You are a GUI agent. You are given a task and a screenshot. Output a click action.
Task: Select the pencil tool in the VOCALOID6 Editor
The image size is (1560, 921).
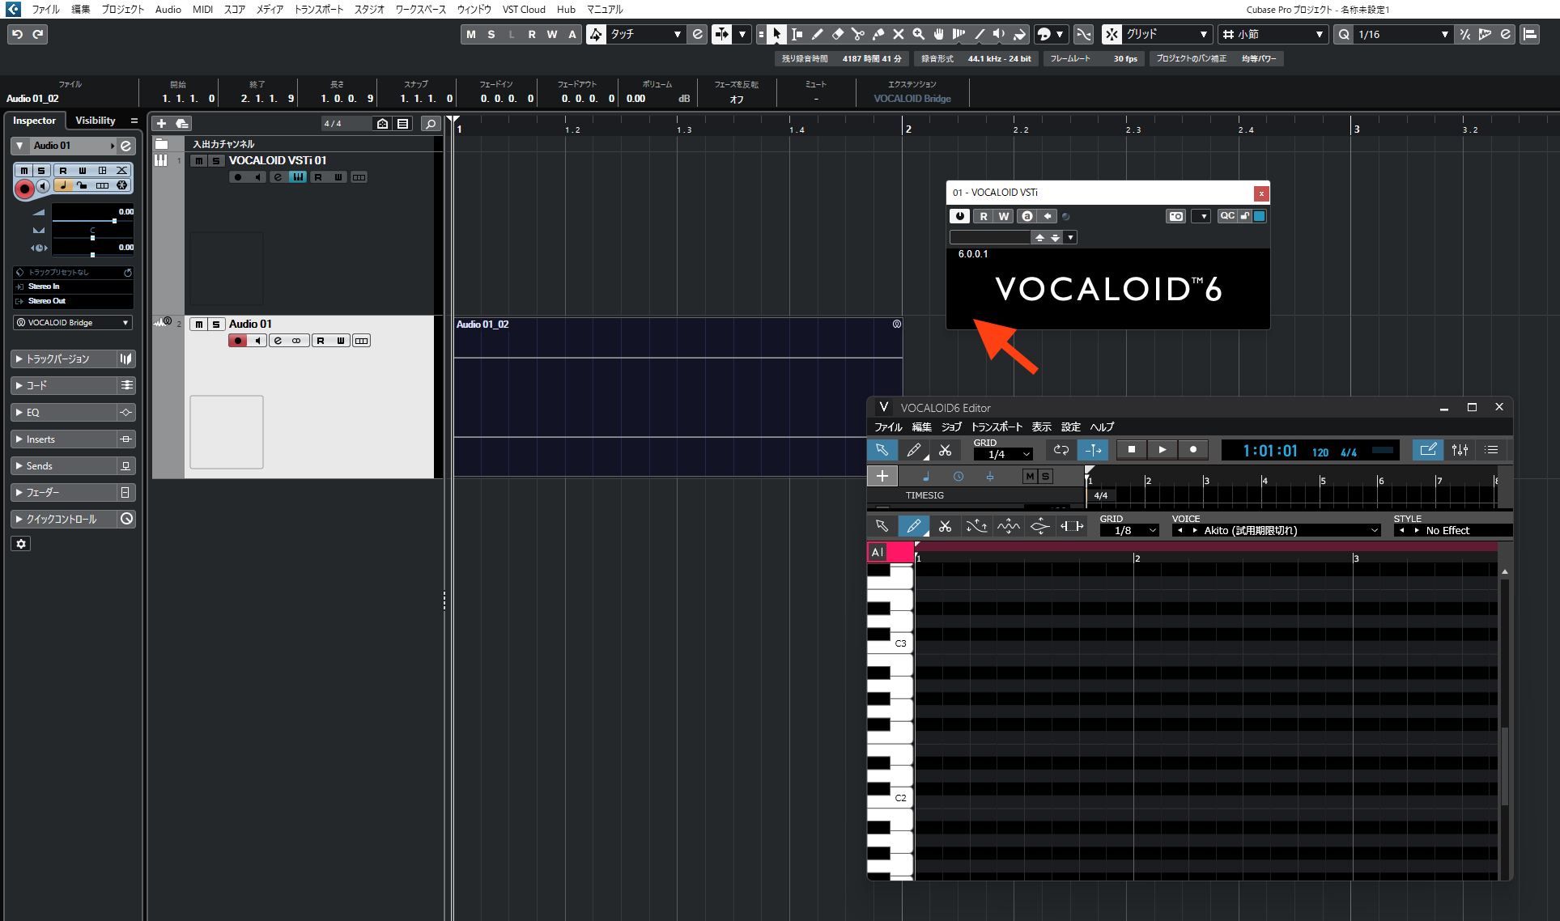click(x=913, y=526)
